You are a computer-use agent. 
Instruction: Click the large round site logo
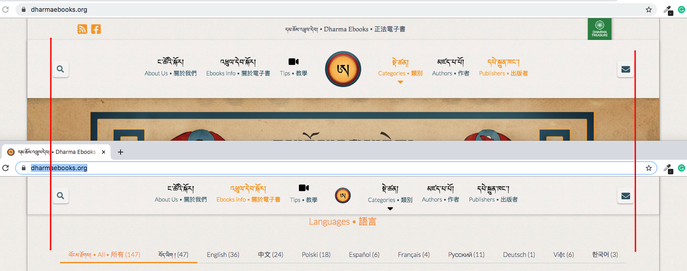click(x=343, y=69)
